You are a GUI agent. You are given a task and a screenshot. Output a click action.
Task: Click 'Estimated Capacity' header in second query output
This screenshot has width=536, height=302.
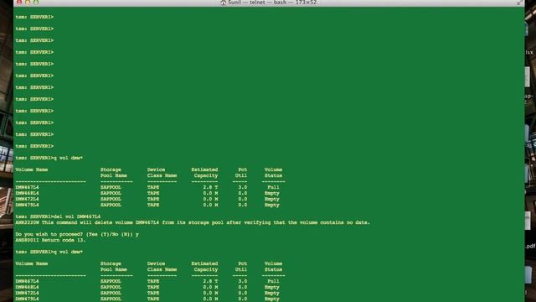click(x=204, y=267)
